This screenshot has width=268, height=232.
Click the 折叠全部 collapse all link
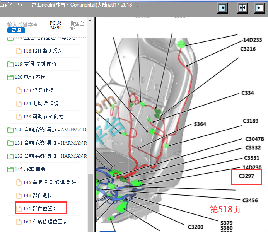77,26
